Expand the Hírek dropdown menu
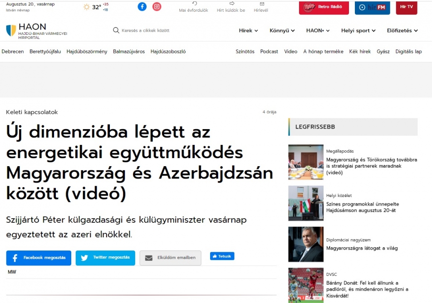The height and width of the screenshot is (303, 432). click(248, 31)
